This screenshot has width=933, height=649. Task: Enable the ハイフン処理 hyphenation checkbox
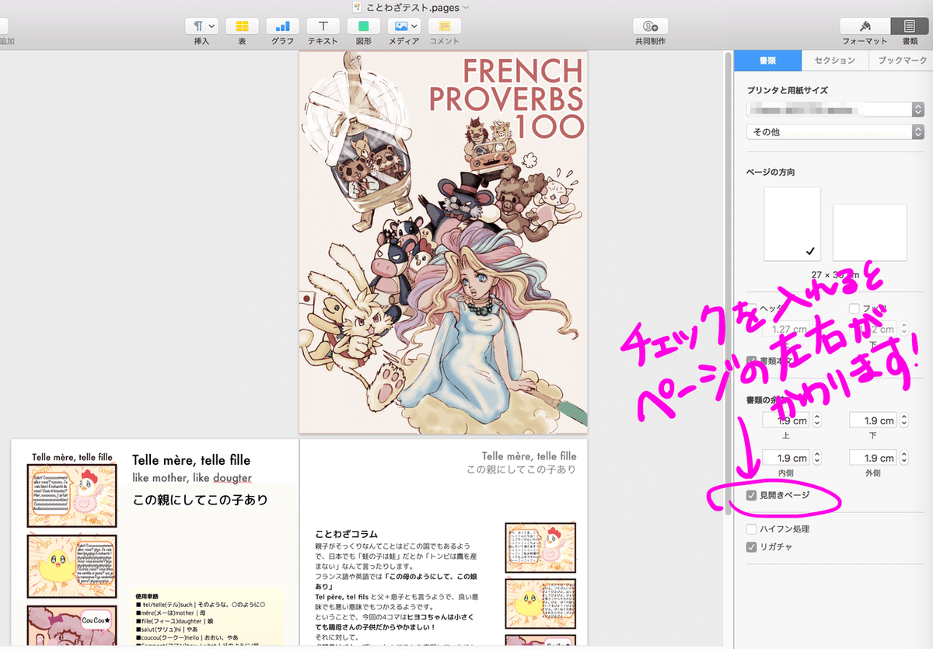tap(751, 529)
